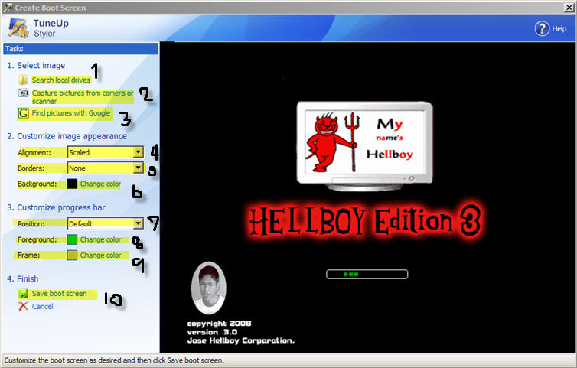577x368 pixels.
Task: Click the Hellboy monitor image in preview
Action: 365,146
